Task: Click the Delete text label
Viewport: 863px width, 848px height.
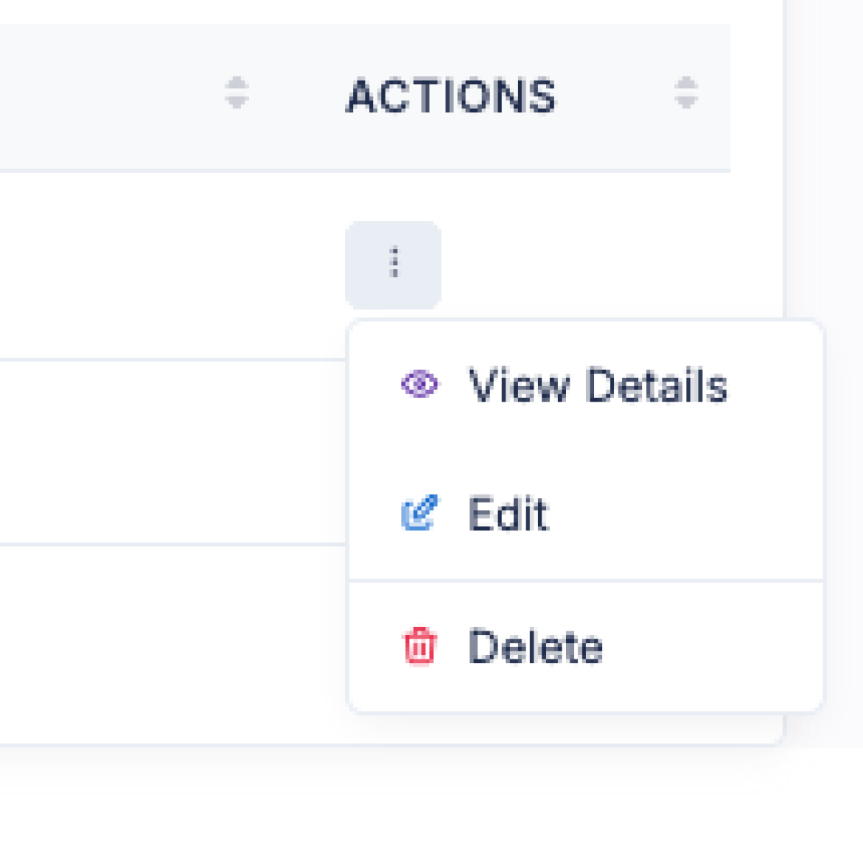Action: [535, 646]
